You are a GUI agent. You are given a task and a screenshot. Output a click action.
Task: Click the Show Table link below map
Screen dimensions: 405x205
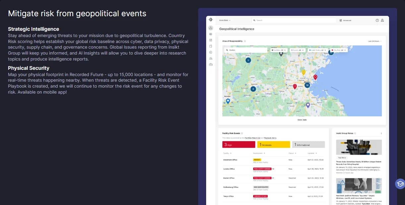(x=302, y=120)
